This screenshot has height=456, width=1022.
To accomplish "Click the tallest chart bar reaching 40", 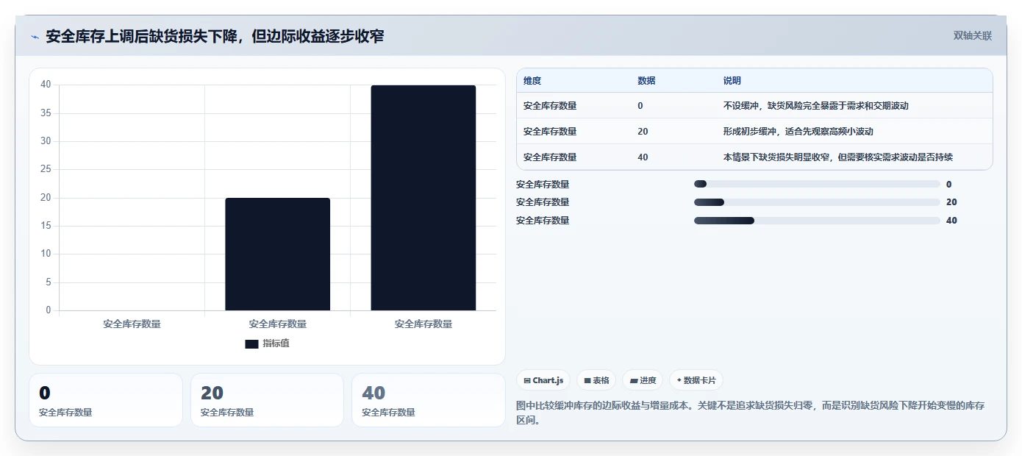I will click(x=424, y=198).
